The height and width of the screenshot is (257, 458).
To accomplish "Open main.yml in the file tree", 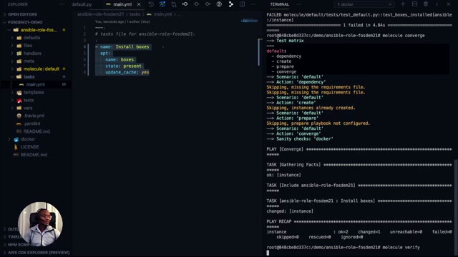I will pyautogui.click(x=35, y=84).
